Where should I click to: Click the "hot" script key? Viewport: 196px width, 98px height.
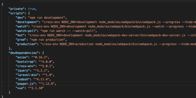click(x=20, y=35)
